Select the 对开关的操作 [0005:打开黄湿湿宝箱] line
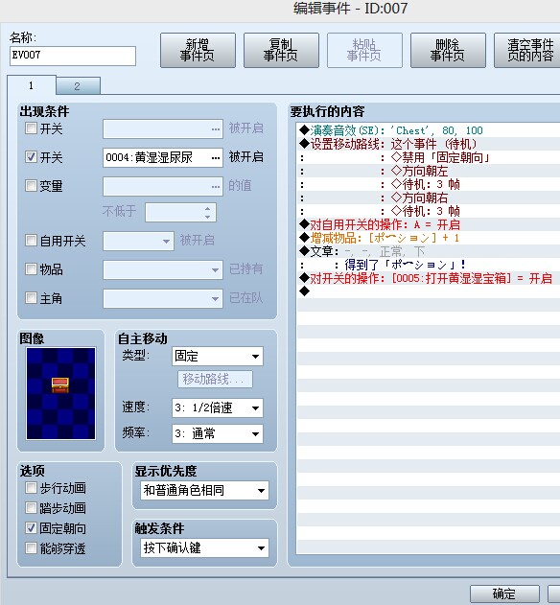The height and width of the screenshot is (605, 560). tap(429, 278)
